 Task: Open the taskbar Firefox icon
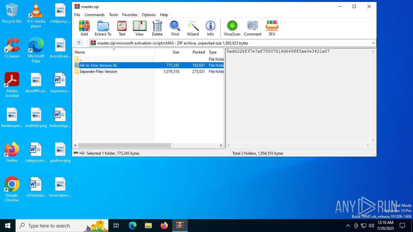tap(164, 226)
